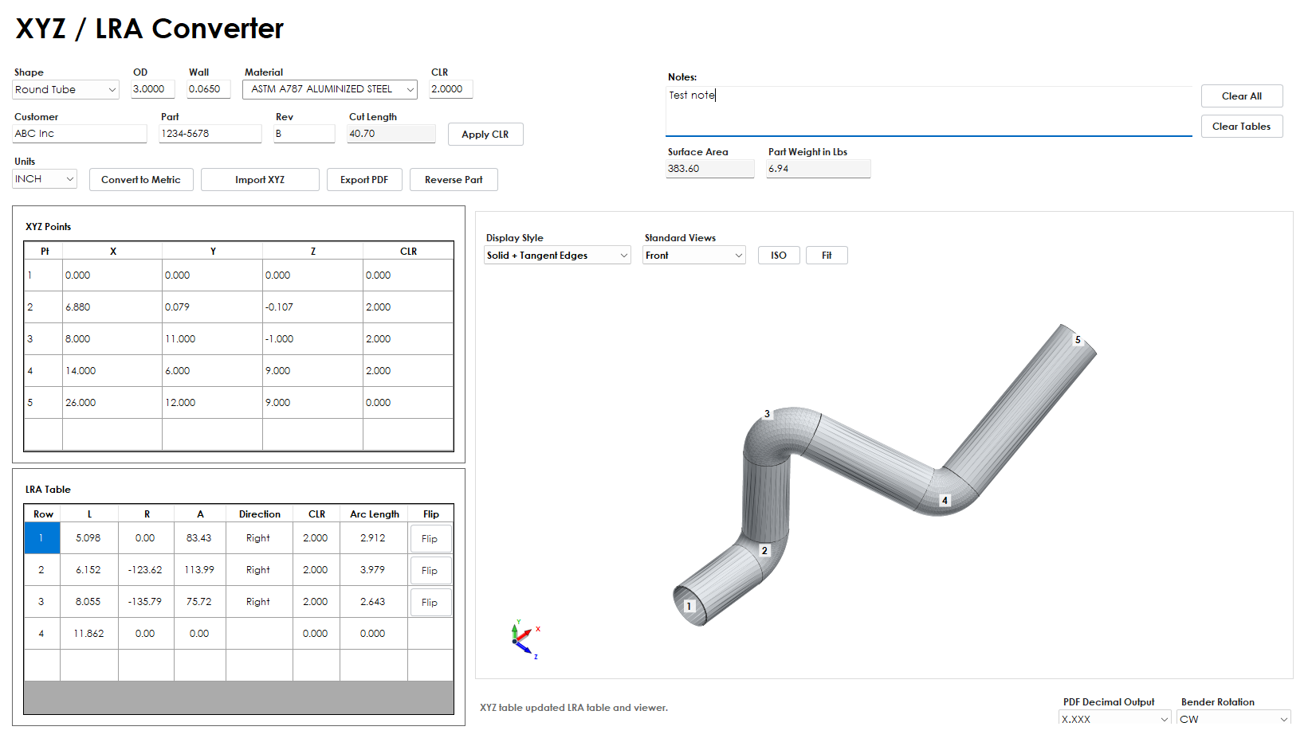Screen dimensions: 1312x746
Task: Select the L value 11.862 cell
Action: coord(89,634)
